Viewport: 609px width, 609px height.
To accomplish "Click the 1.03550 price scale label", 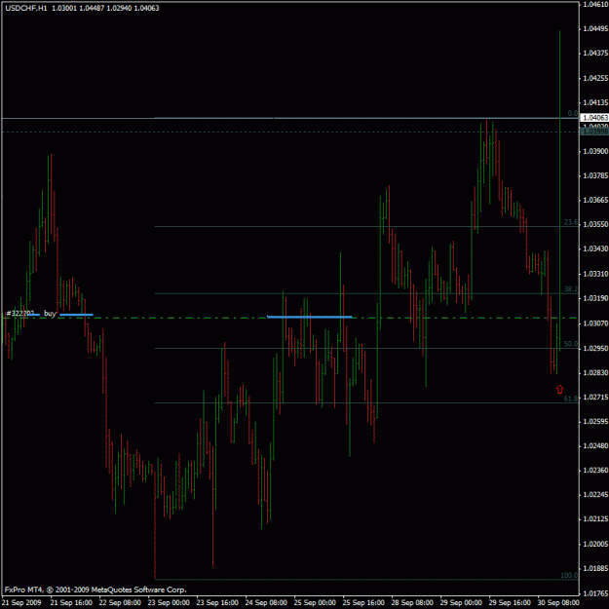I will 595,224.
